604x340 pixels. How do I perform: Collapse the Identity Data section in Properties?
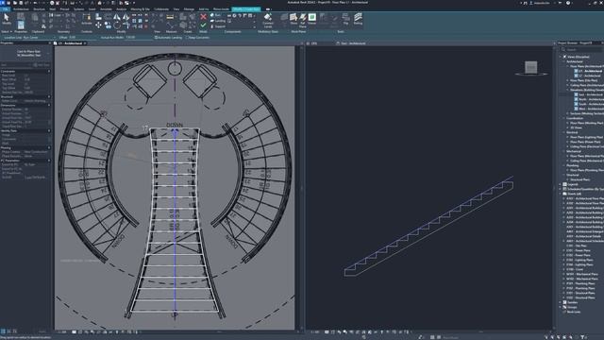pyautogui.click(x=49, y=130)
